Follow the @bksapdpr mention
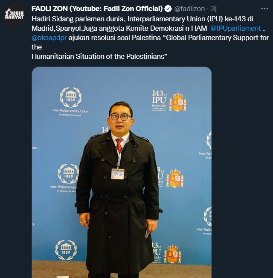Image resolution: width=273 pixels, height=278 pixels. 49,38
